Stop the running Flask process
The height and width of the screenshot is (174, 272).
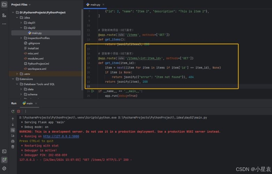[18, 111]
